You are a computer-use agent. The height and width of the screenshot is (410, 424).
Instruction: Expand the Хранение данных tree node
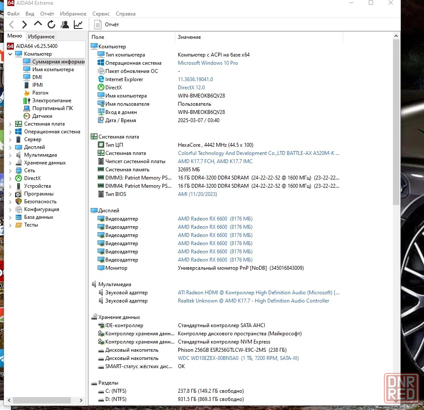coord(10,163)
